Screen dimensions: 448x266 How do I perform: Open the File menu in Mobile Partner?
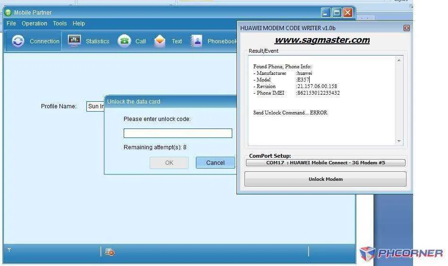[x=11, y=24]
